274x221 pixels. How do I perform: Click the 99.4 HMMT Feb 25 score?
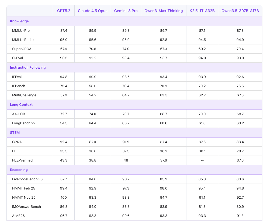(64, 188)
